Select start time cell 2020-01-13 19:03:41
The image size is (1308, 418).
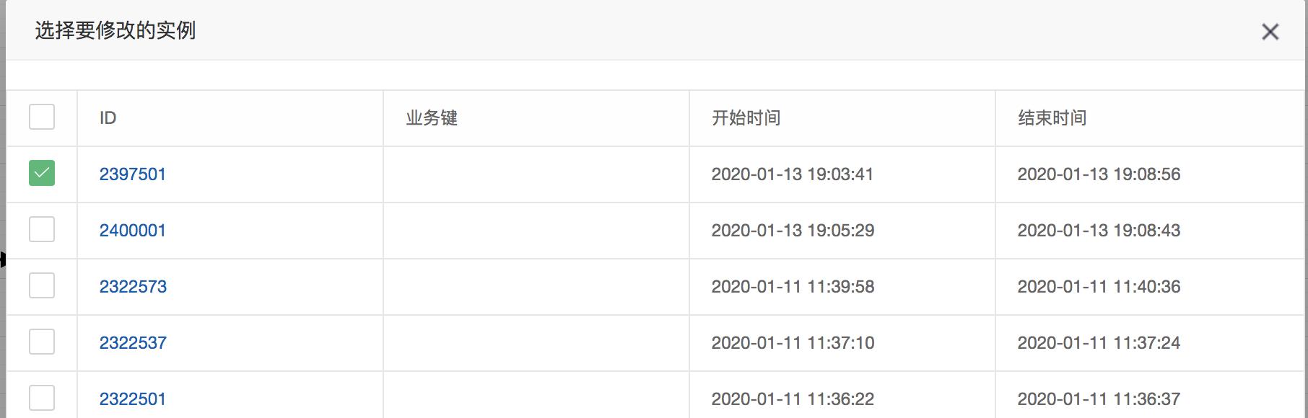click(793, 174)
